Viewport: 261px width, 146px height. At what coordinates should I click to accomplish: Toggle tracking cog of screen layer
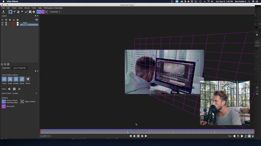(6, 25)
